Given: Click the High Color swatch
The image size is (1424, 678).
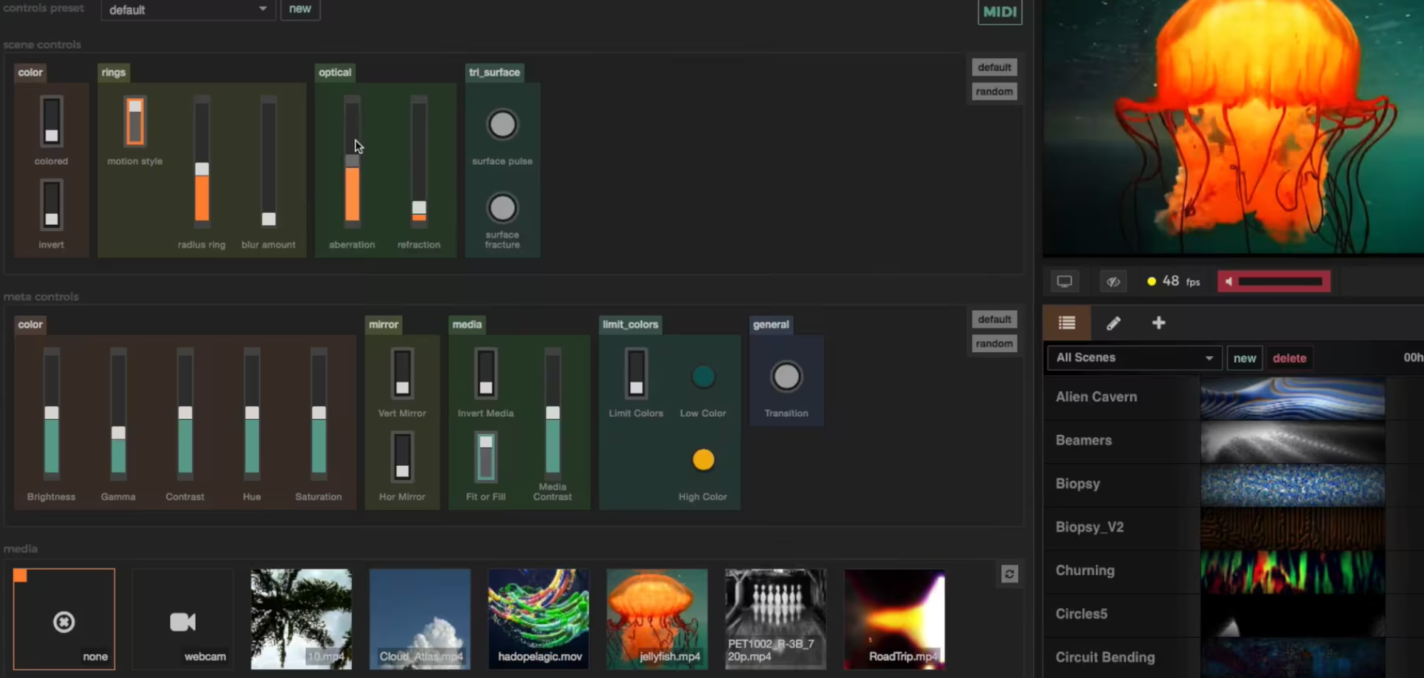Looking at the screenshot, I should (703, 460).
